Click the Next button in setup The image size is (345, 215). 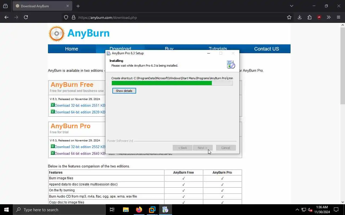pos(203,148)
